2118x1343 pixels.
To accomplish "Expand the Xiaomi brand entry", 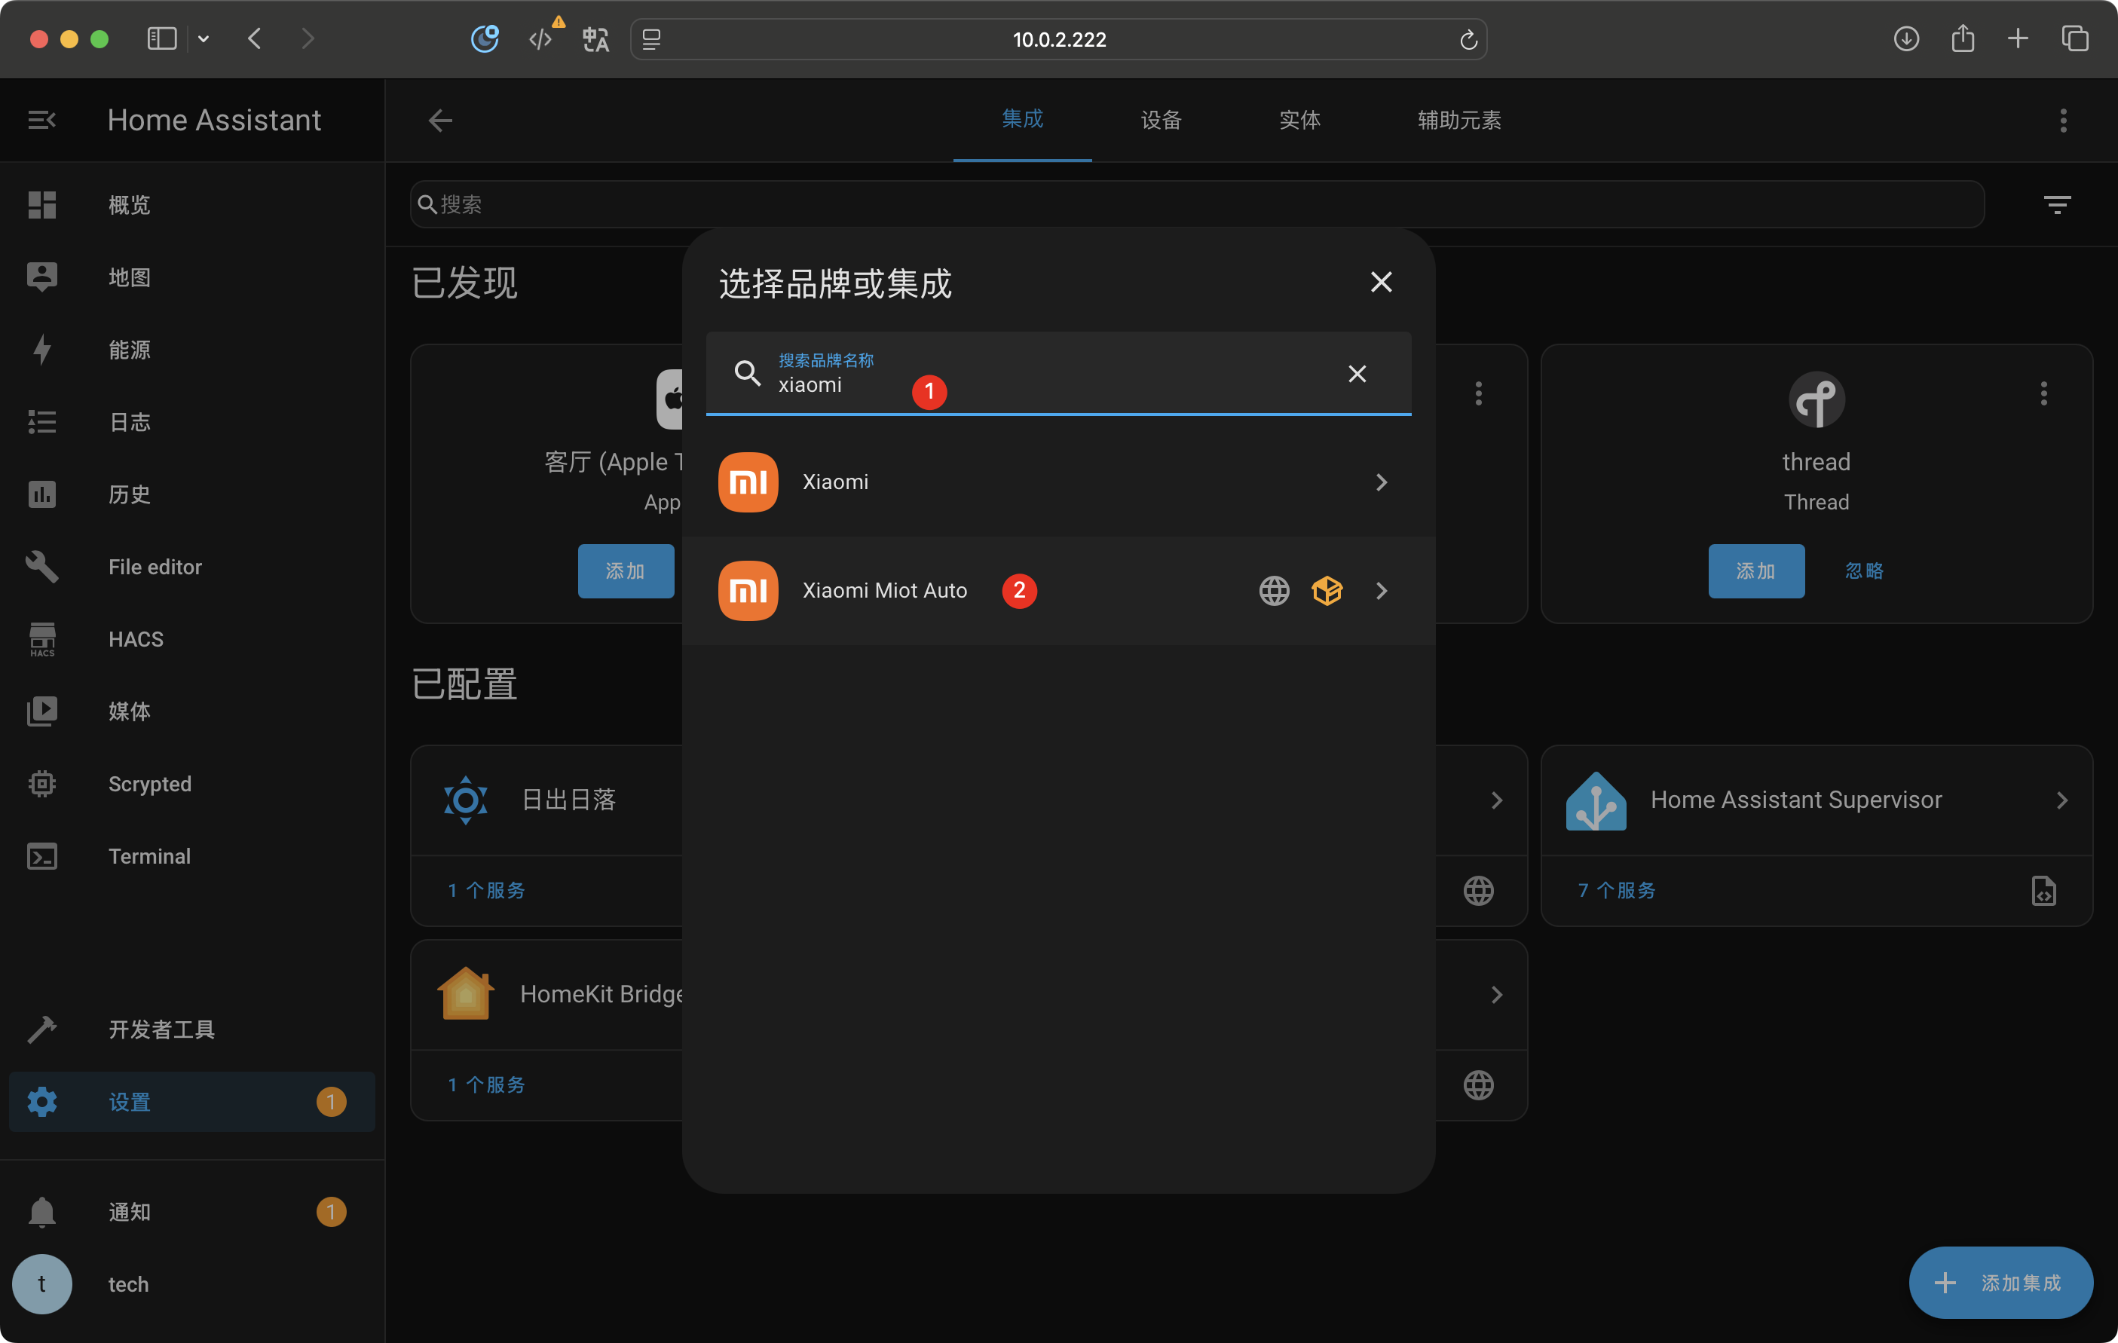I will [x=1058, y=482].
